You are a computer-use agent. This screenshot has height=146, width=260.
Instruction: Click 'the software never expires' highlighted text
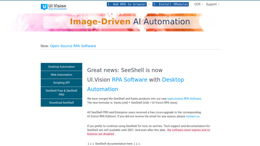[x=184, y=130]
